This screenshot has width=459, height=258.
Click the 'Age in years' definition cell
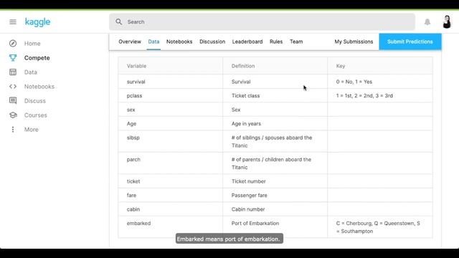pyautogui.click(x=275, y=124)
